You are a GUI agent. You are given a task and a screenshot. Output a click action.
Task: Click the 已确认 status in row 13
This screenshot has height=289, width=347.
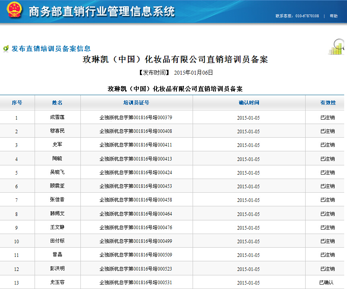326,283
